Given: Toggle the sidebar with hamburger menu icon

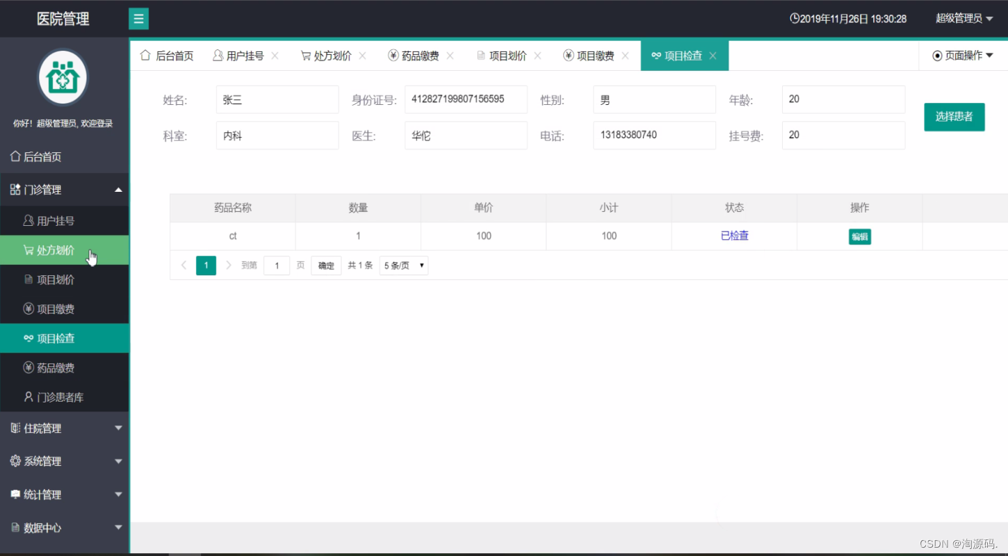Looking at the screenshot, I should 138,18.
